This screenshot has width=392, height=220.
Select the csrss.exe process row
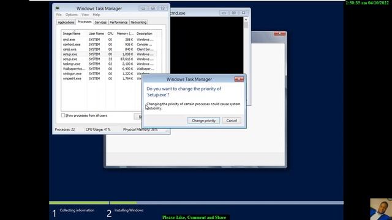pyautogui.click(x=109, y=50)
